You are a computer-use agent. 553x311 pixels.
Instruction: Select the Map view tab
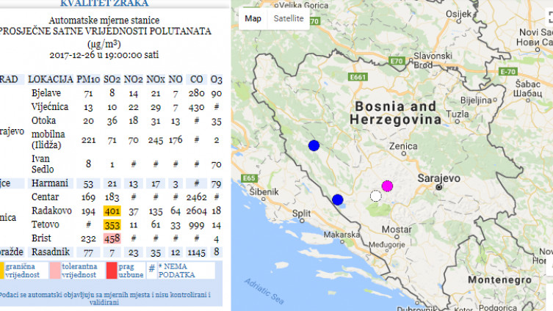[x=253, y=18]
